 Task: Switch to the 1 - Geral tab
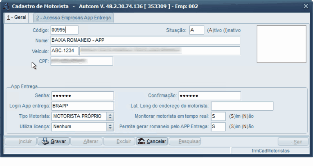pyautogui.click(x=17, y=17)
